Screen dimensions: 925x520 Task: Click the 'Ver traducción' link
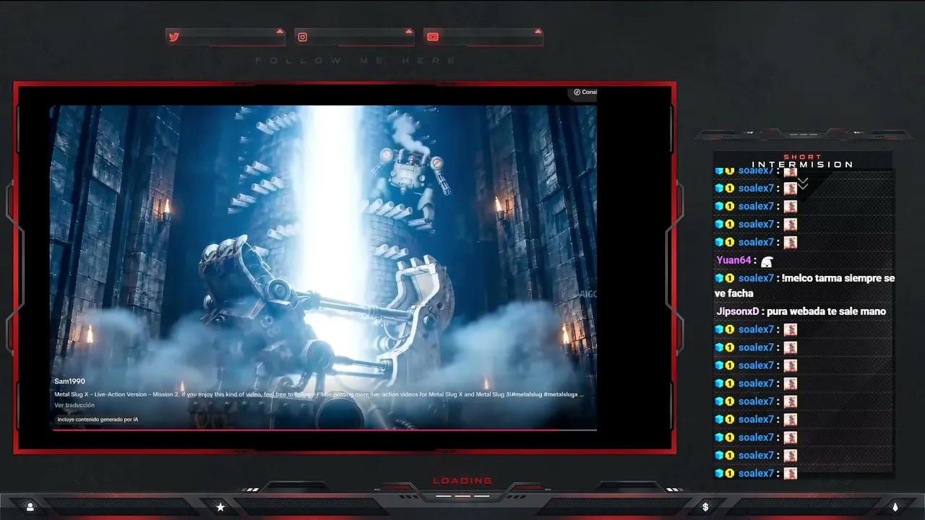[74, 405]
